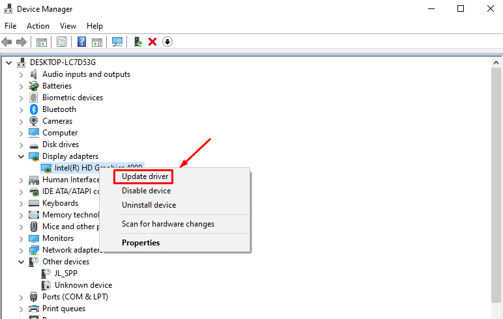Expand Audio inputs and outputs
The image size is (503, 319).
(21, 75)
